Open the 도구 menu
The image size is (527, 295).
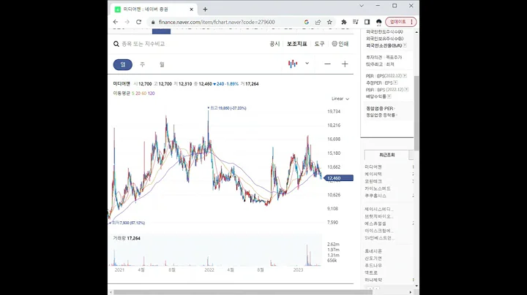[x=319, y=44]
